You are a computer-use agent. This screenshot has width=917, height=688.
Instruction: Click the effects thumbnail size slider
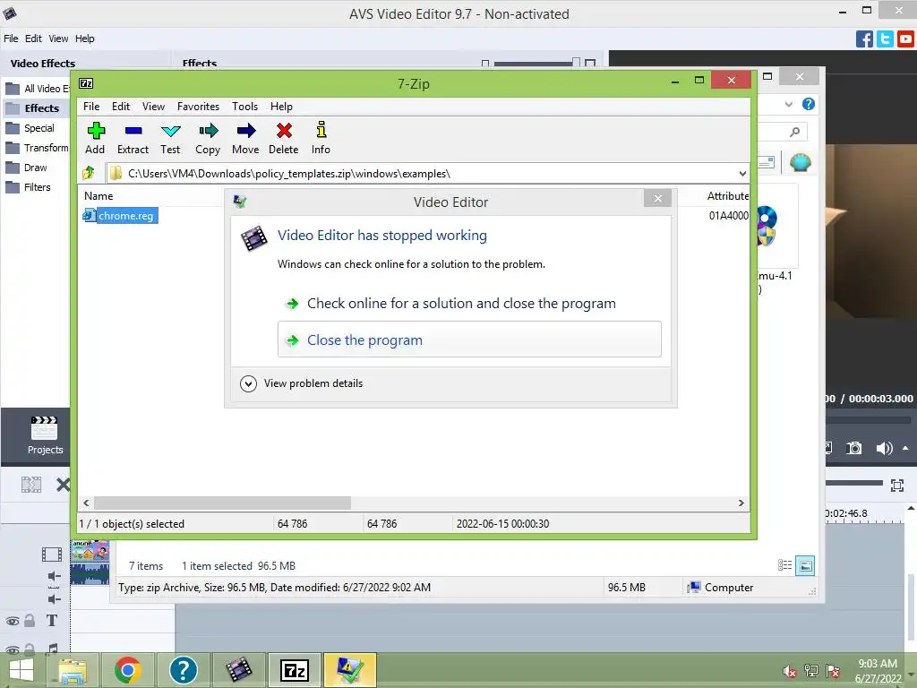click(x=538, y=64)
